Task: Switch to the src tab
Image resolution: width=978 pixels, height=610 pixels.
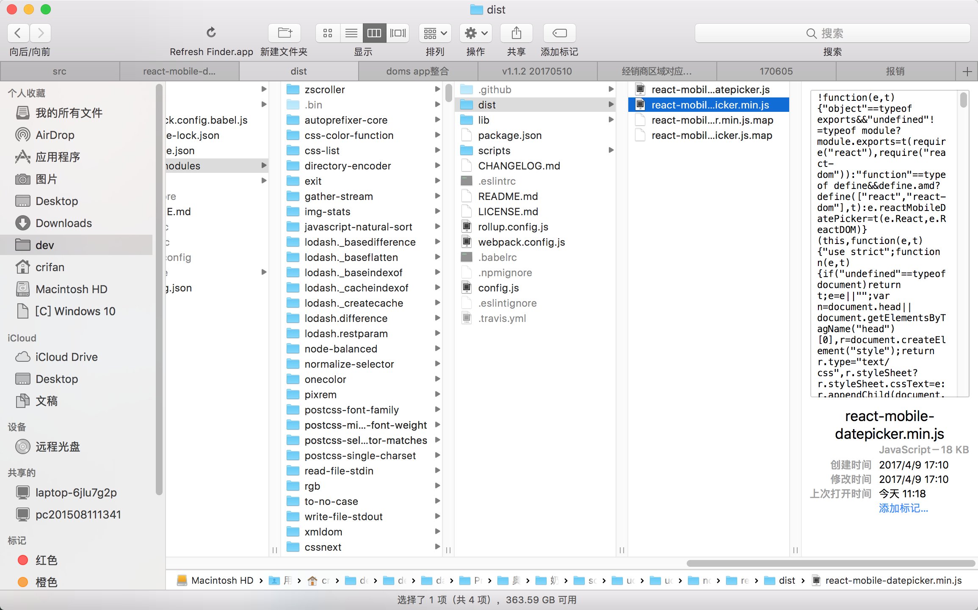Action: pos(60,71)
